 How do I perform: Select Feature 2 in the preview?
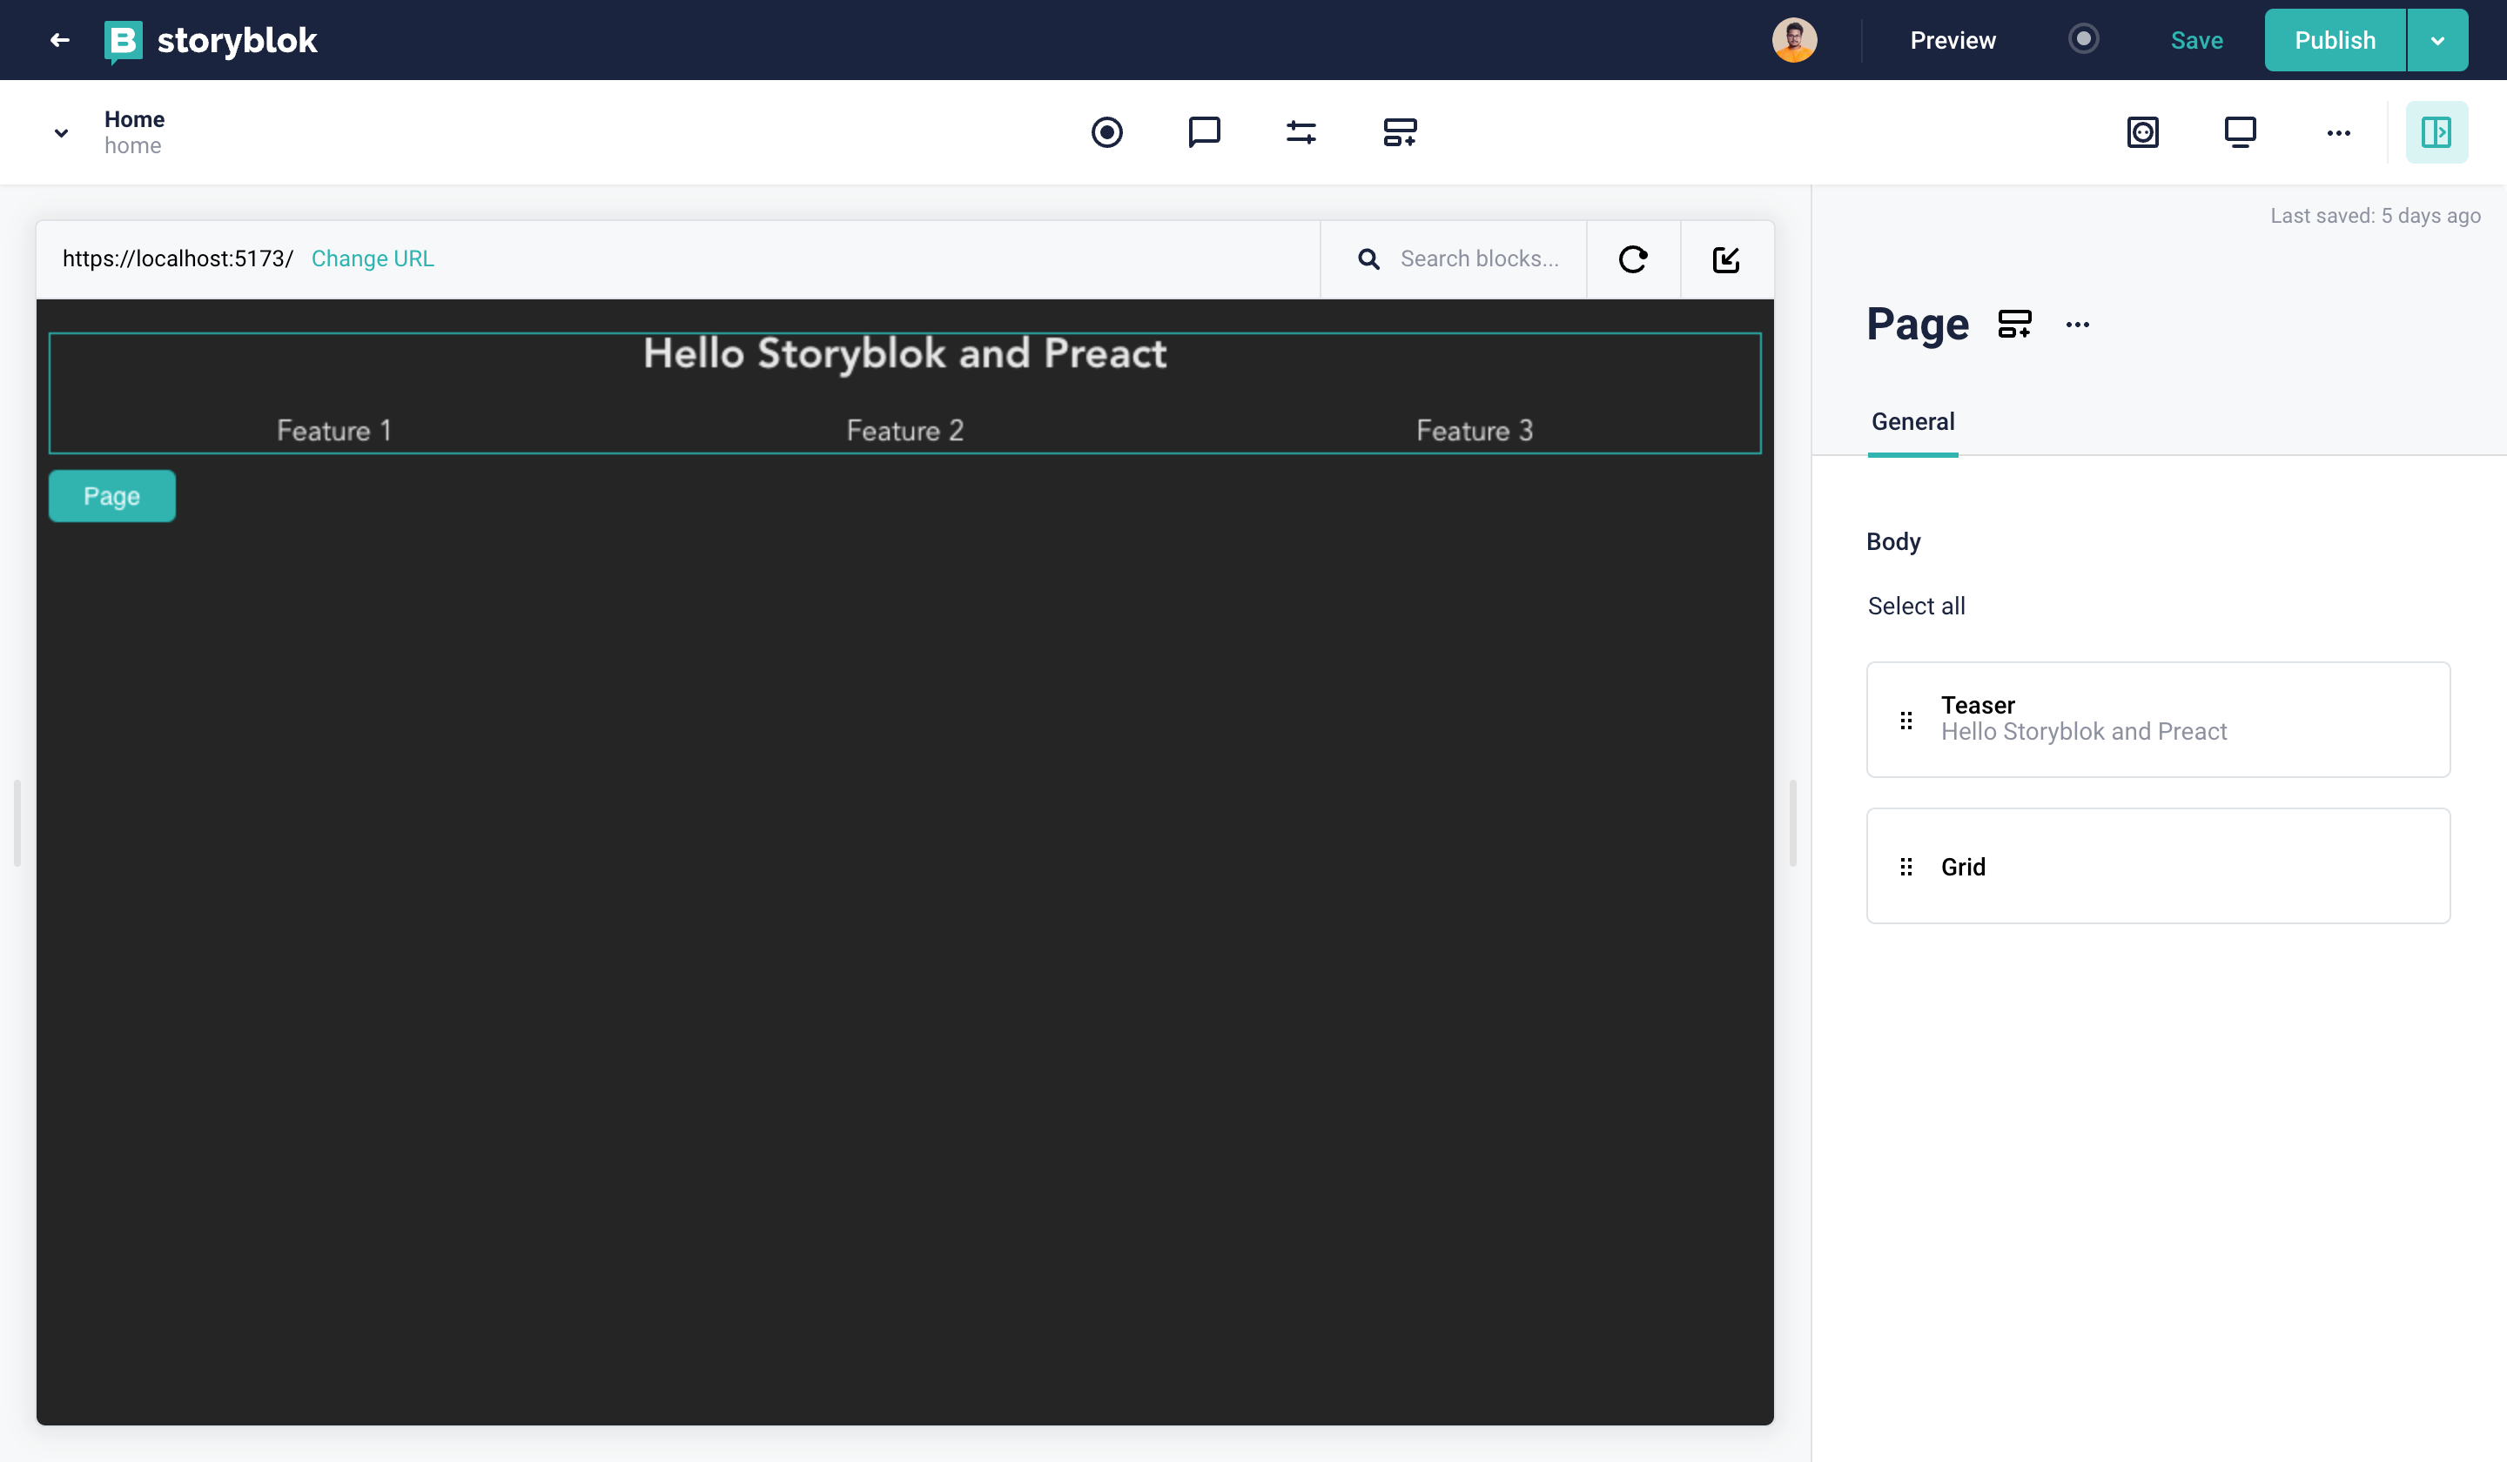pos(904,431)
